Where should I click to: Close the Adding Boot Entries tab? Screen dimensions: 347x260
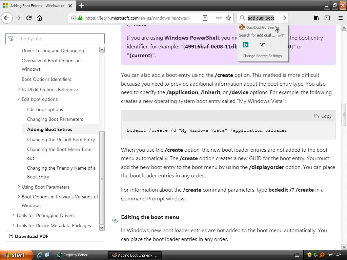click(70, 6)
